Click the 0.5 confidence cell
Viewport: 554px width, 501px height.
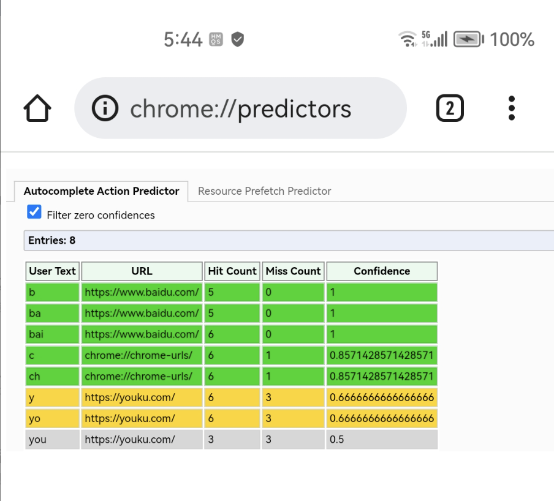[x=382, y=440]
